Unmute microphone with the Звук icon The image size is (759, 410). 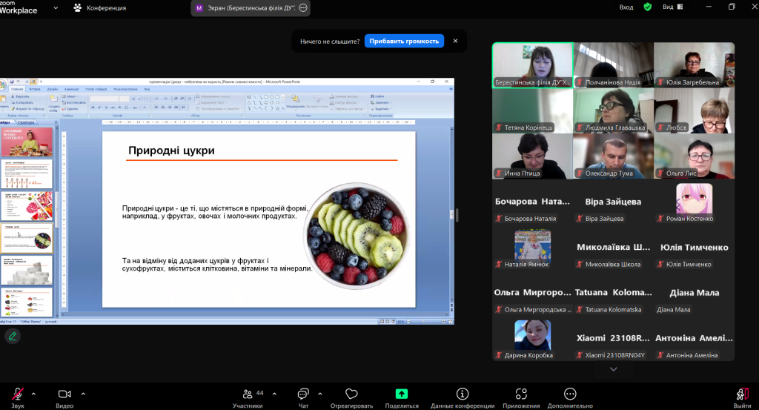coord(18,394)
